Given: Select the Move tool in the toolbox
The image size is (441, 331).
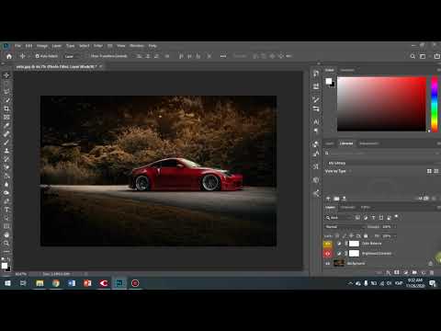Looking at the screenshot, I should click(x=6, y=74).
